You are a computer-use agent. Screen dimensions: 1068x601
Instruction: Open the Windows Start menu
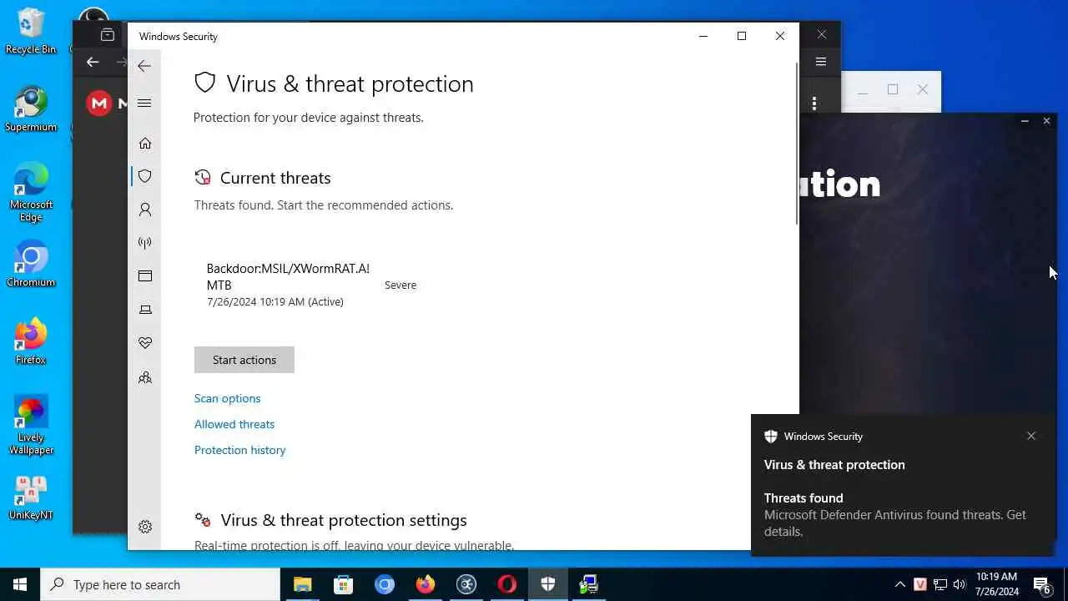(20, 584)
